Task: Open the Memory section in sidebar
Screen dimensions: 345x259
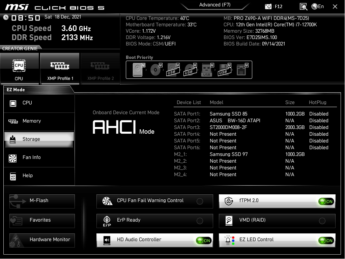Action: pyautogui.click(x=39, y=121)
